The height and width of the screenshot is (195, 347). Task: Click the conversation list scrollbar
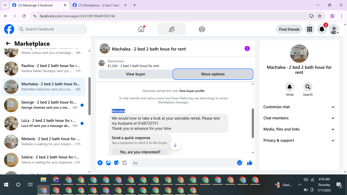(89, 96)
